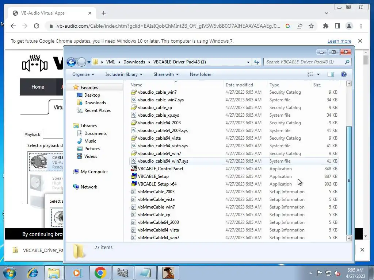Click volume icon in system tray
The image size is (374, 280).
coord(337,273)
